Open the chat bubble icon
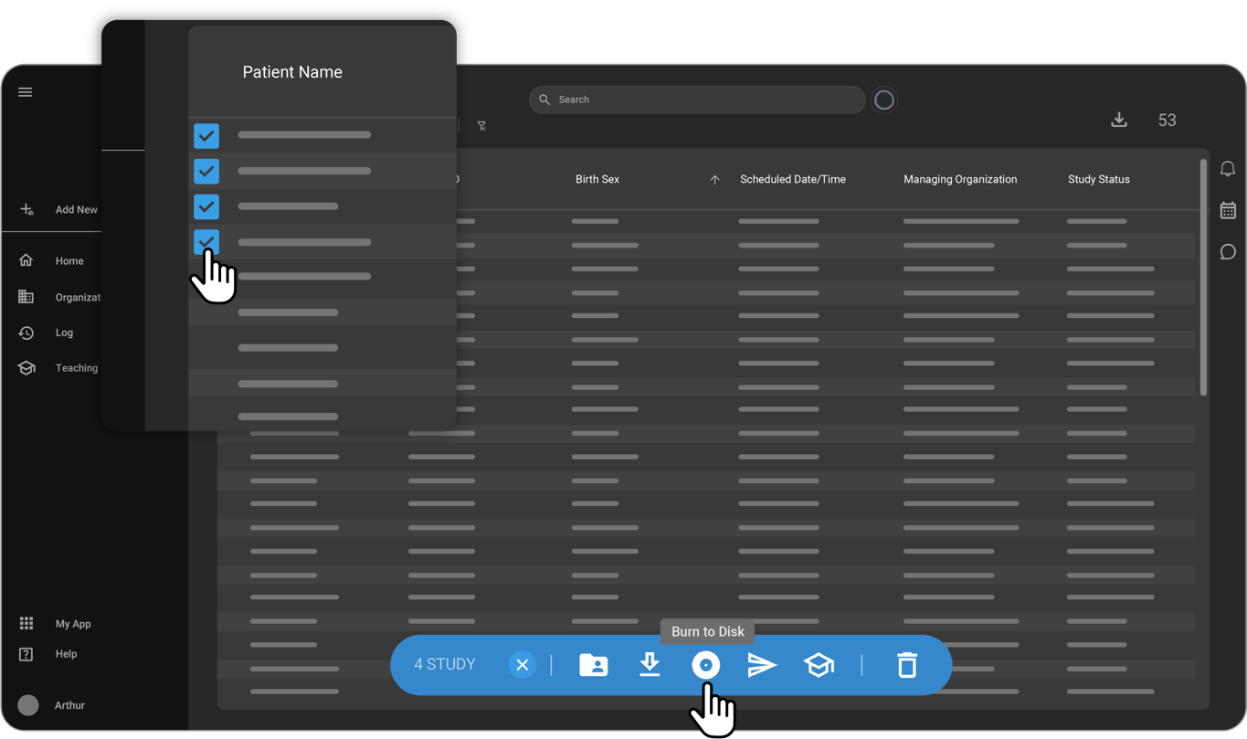1247x739 pixels. [x=1228, y=252]
